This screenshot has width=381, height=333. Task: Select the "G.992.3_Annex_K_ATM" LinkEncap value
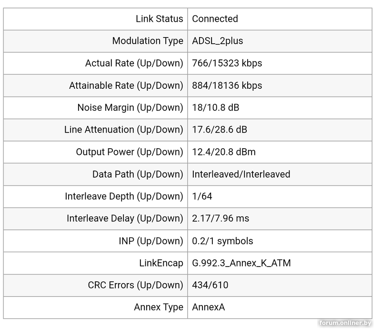click(x=241, y=263)
